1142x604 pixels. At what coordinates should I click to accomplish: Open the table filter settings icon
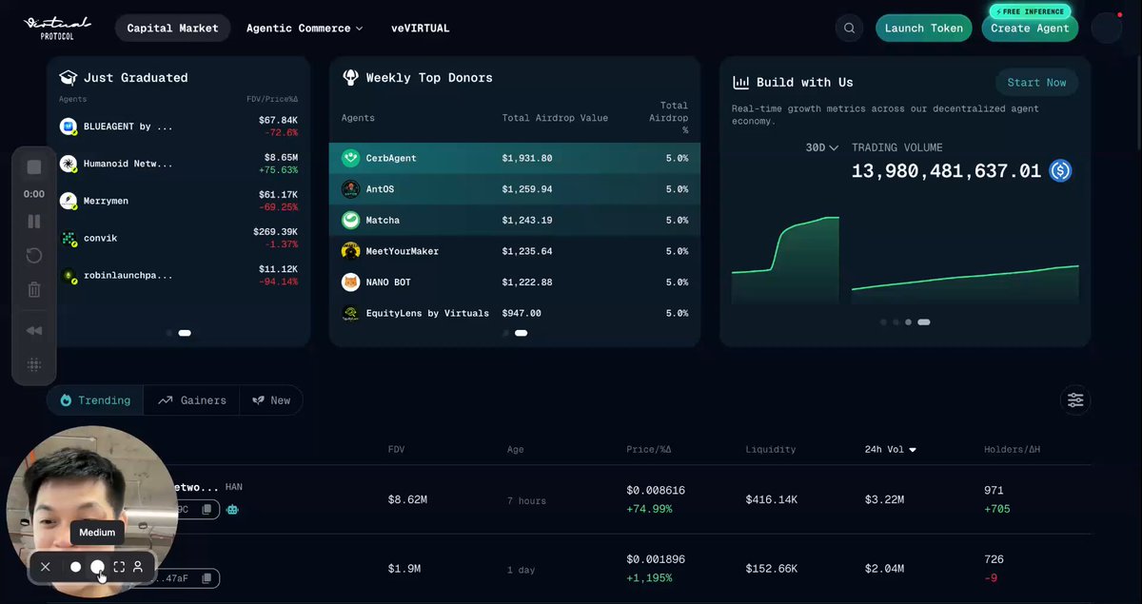tap(1075, 400)
